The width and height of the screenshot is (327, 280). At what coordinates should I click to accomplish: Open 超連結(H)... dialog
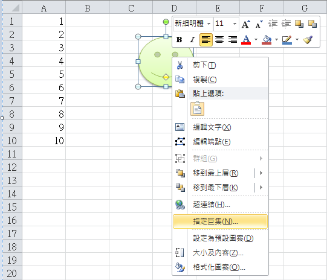pos(220,205)
